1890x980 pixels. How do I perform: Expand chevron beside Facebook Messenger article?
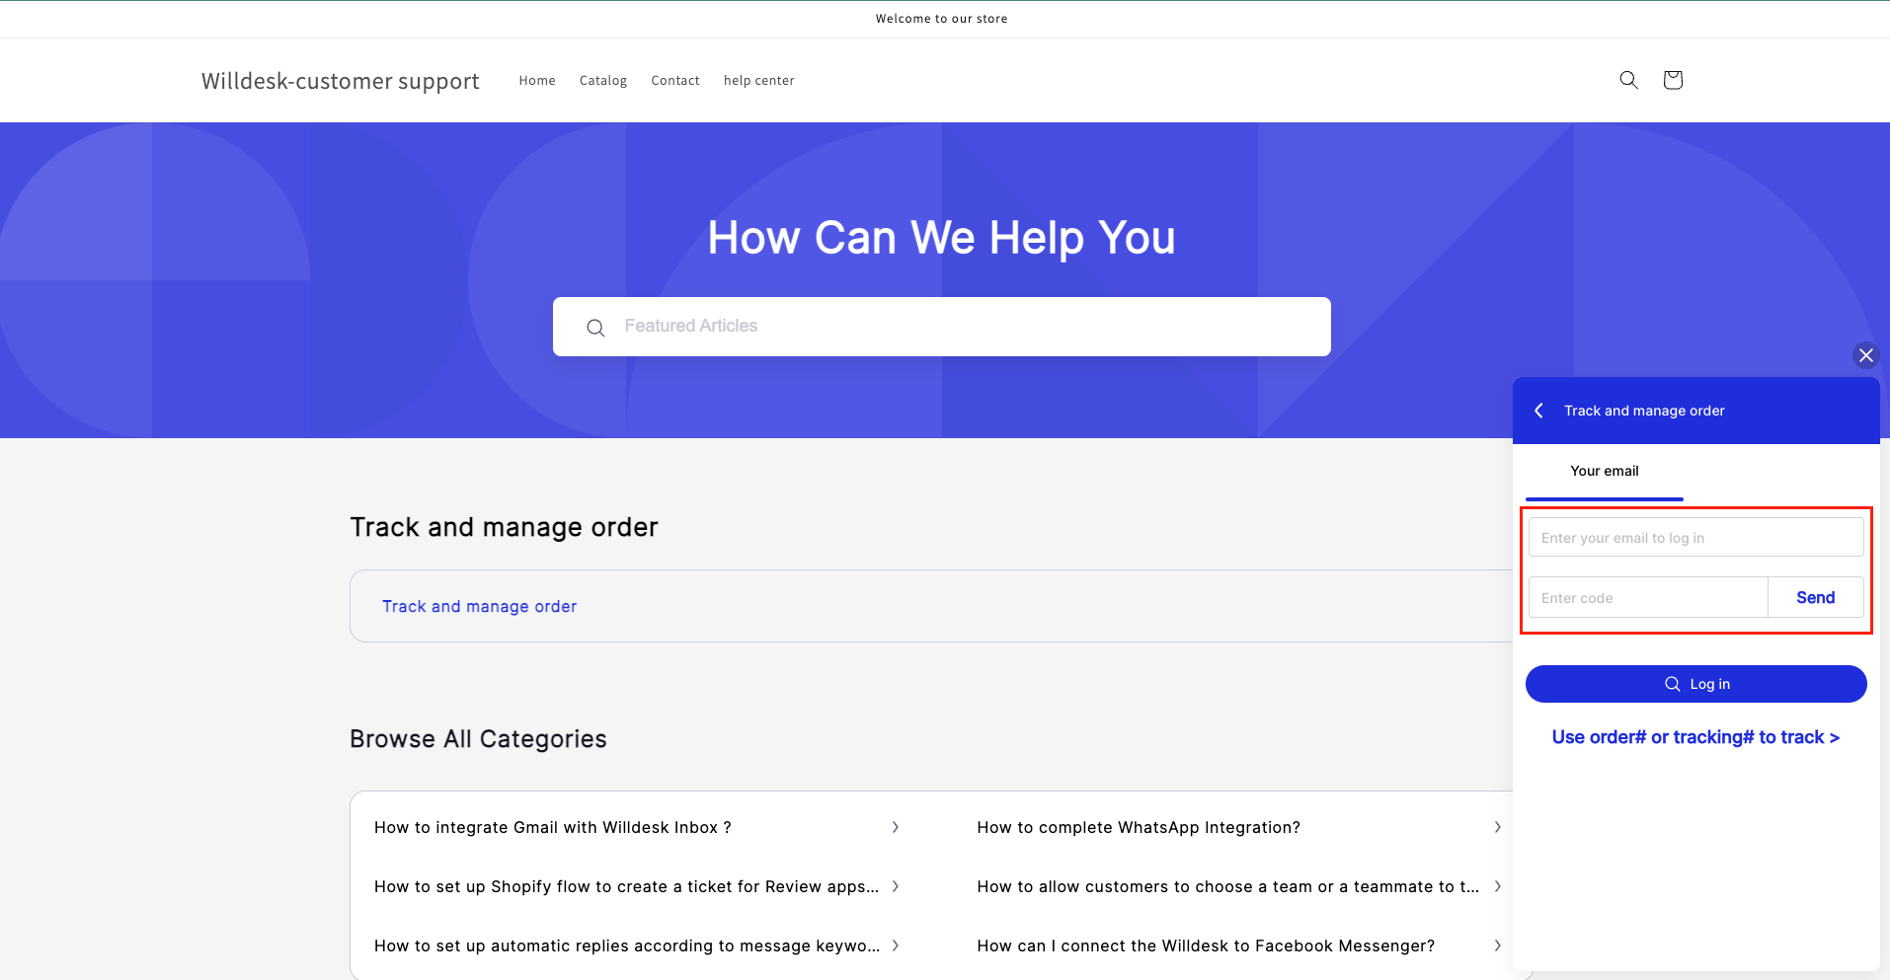pyautogui.click(x=1498, y=945)
